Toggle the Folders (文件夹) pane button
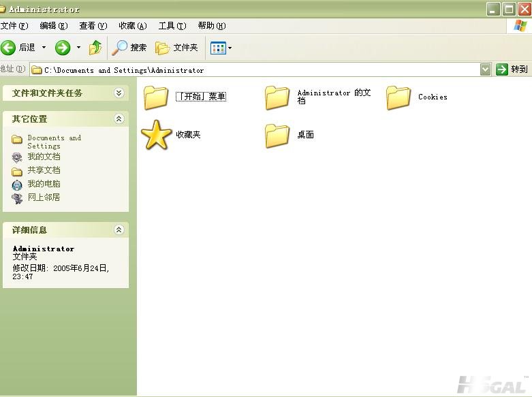The width and height of the screenshot is (532, 397). (x=177, y=47)
